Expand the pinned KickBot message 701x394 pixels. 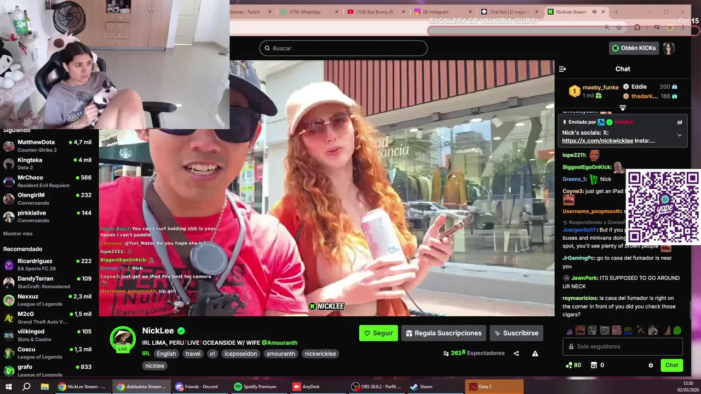pos(680,135)
